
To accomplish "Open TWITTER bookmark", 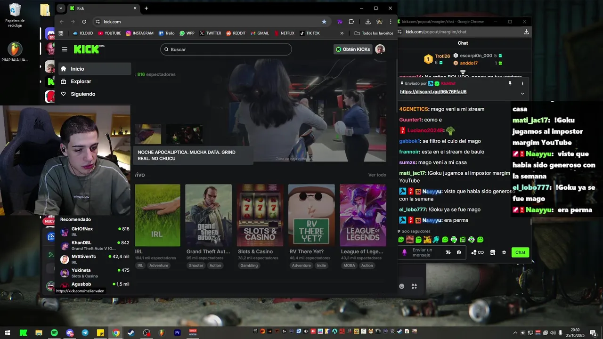I will point(210,33).
